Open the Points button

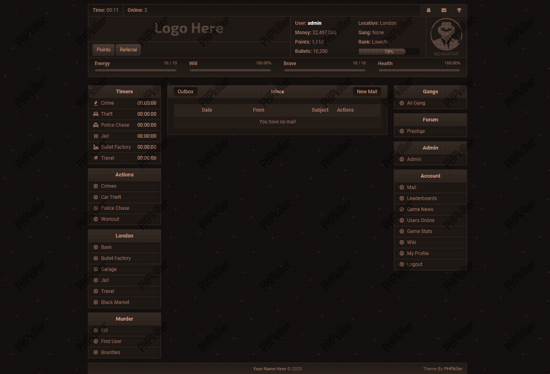pyautogui.click(x=104, y=50)
